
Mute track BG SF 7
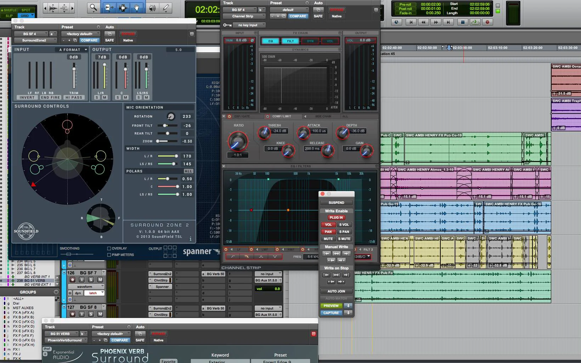coord(100,280)
